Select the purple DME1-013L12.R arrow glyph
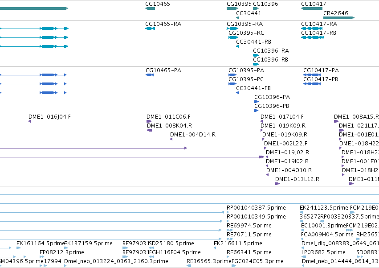 (x=277, y=184)
